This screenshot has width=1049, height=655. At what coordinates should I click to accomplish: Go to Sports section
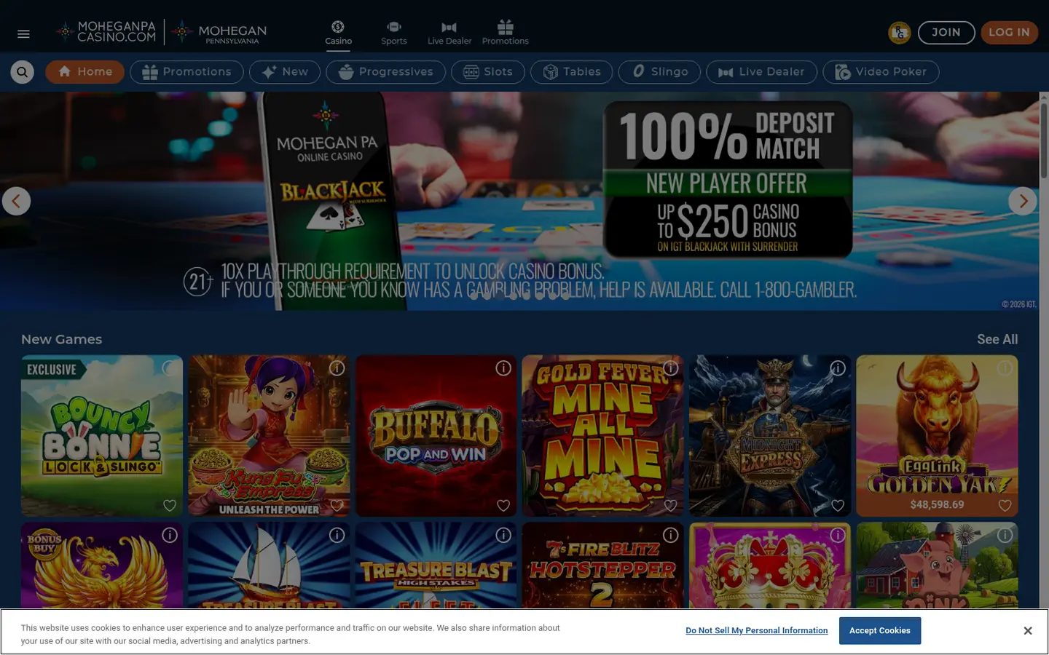coord(394,33)
